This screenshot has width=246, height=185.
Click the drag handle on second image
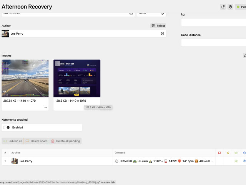coord(57,64)
